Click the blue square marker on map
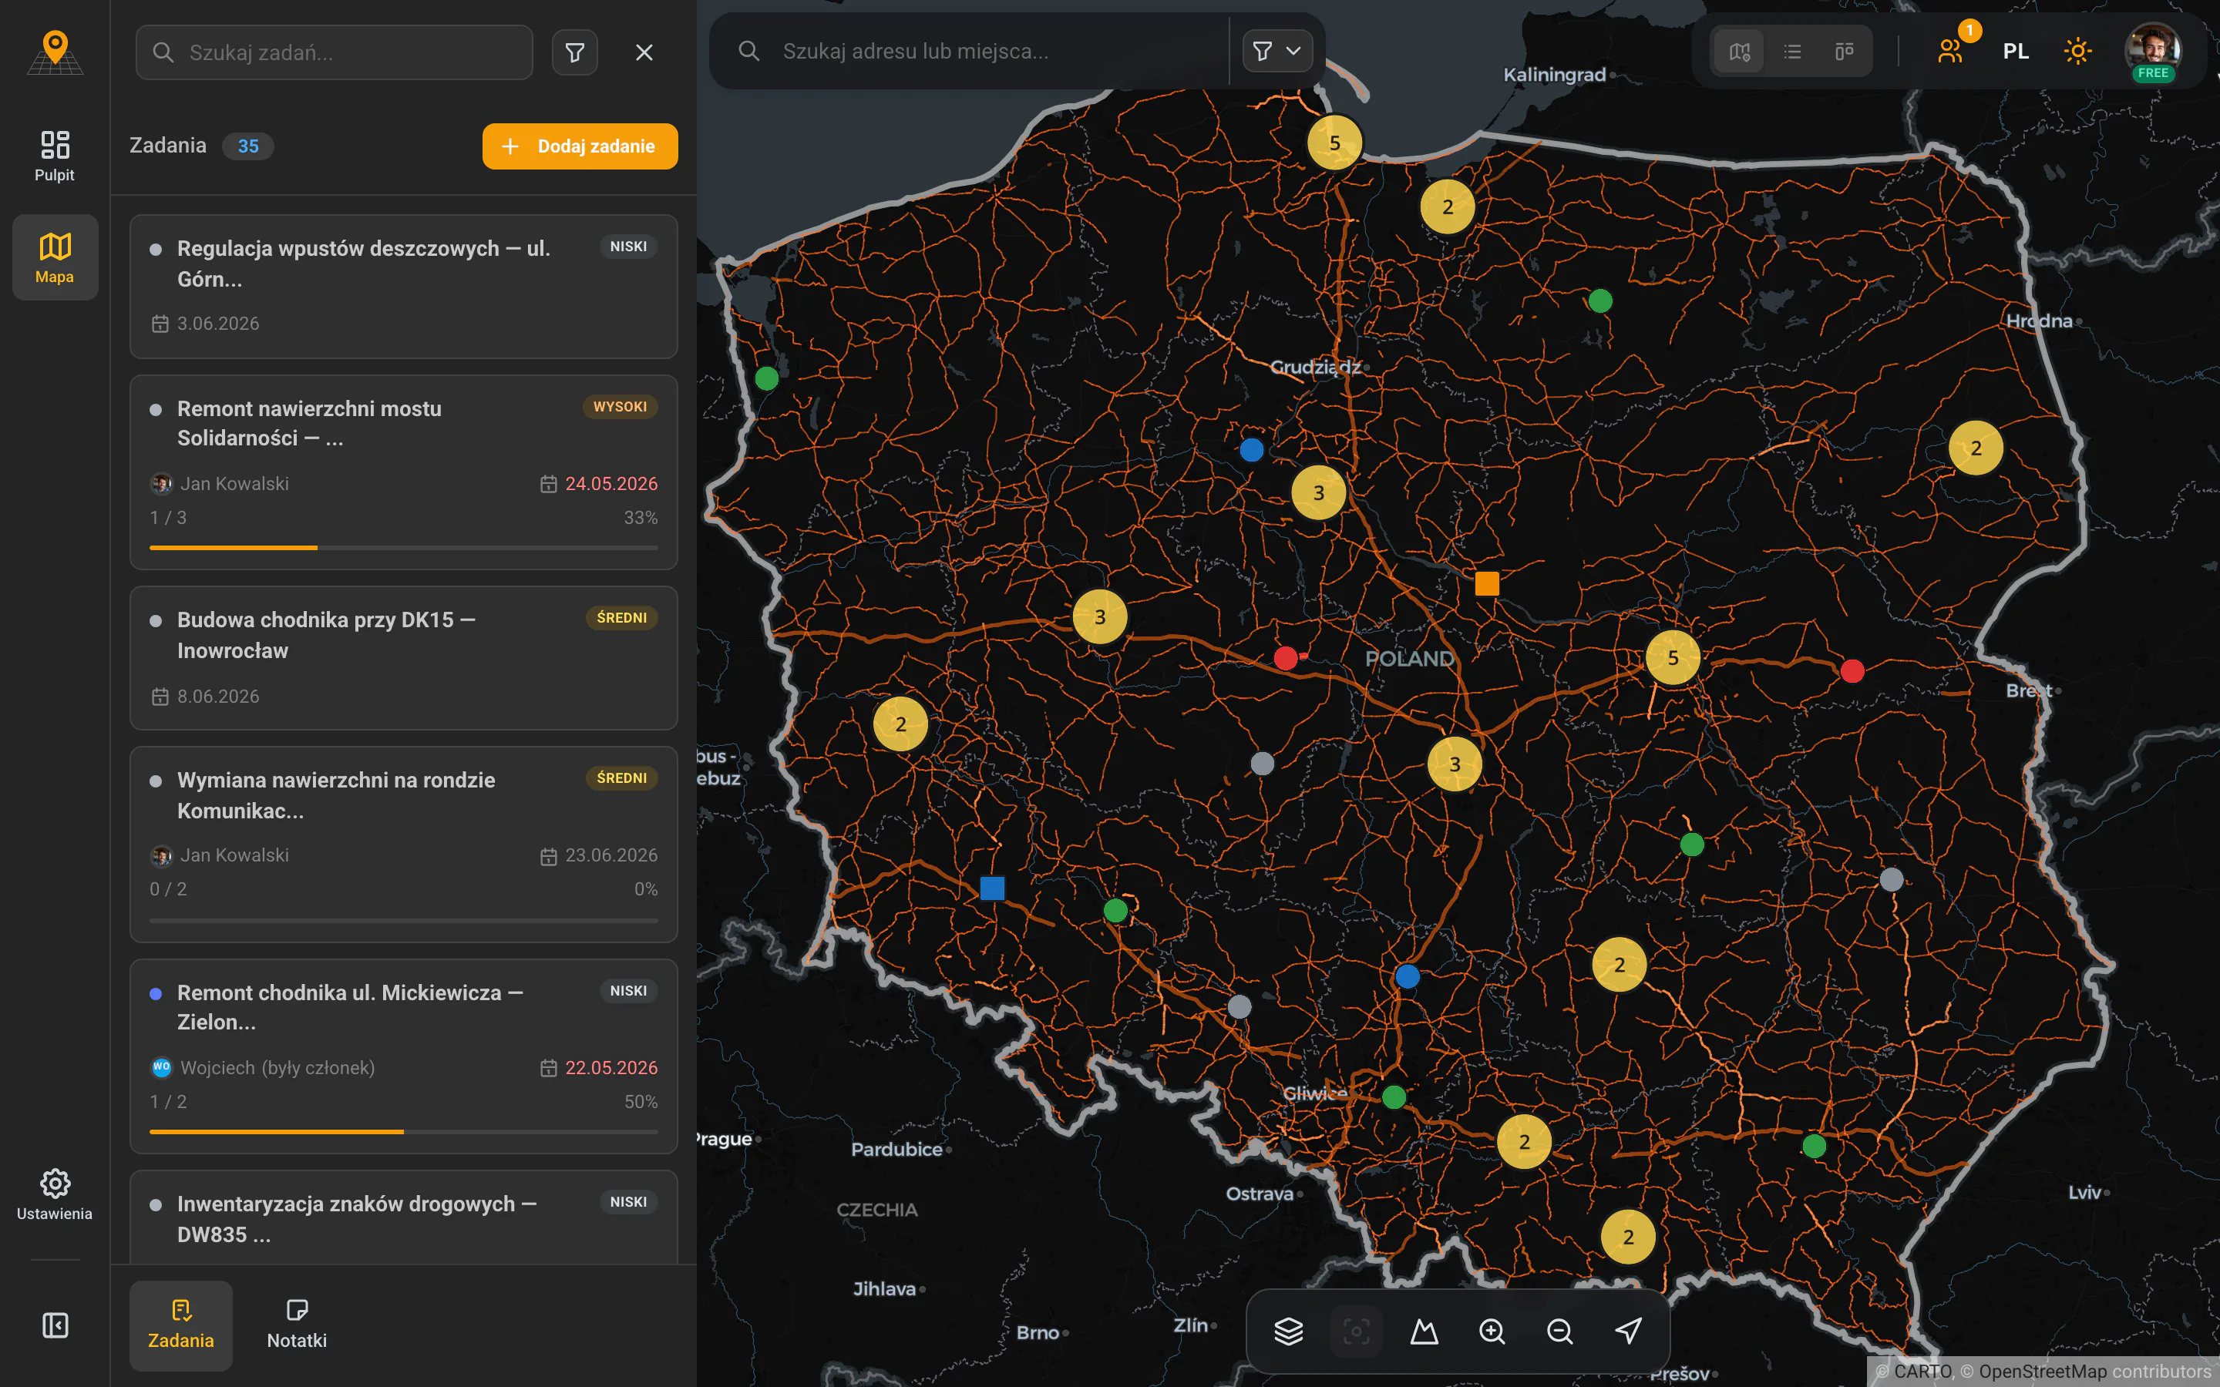This screenshot has height=1387, width=2220. coord(991,888)
